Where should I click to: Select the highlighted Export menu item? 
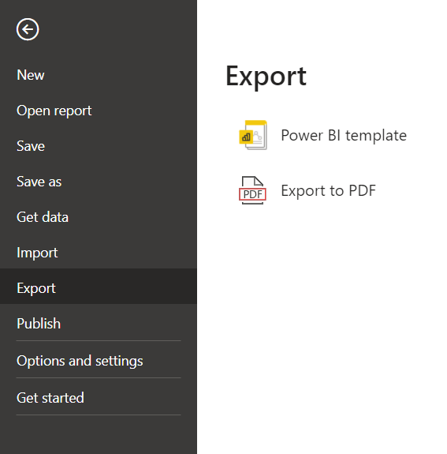tap(99, 287)
